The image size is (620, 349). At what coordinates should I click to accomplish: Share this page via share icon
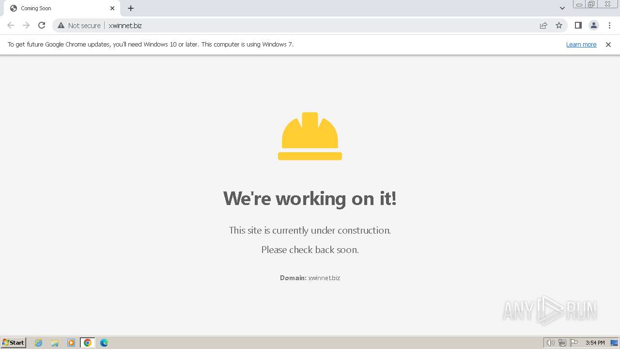coord(543,25)
